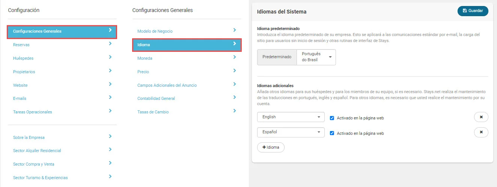Screen dimensions: 497x187
Task: Uncheck Español 'Activado en la página web' checkbox
Action: click(x=332, y=133)
